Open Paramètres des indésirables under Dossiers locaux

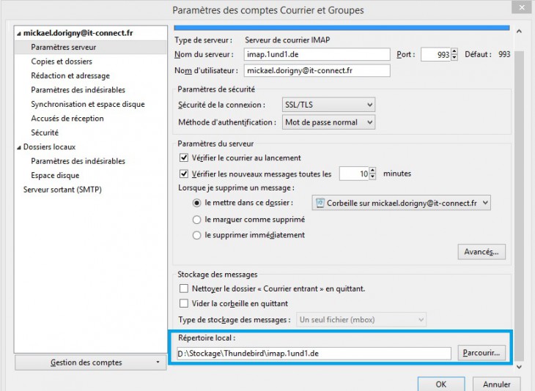[78, 161]
